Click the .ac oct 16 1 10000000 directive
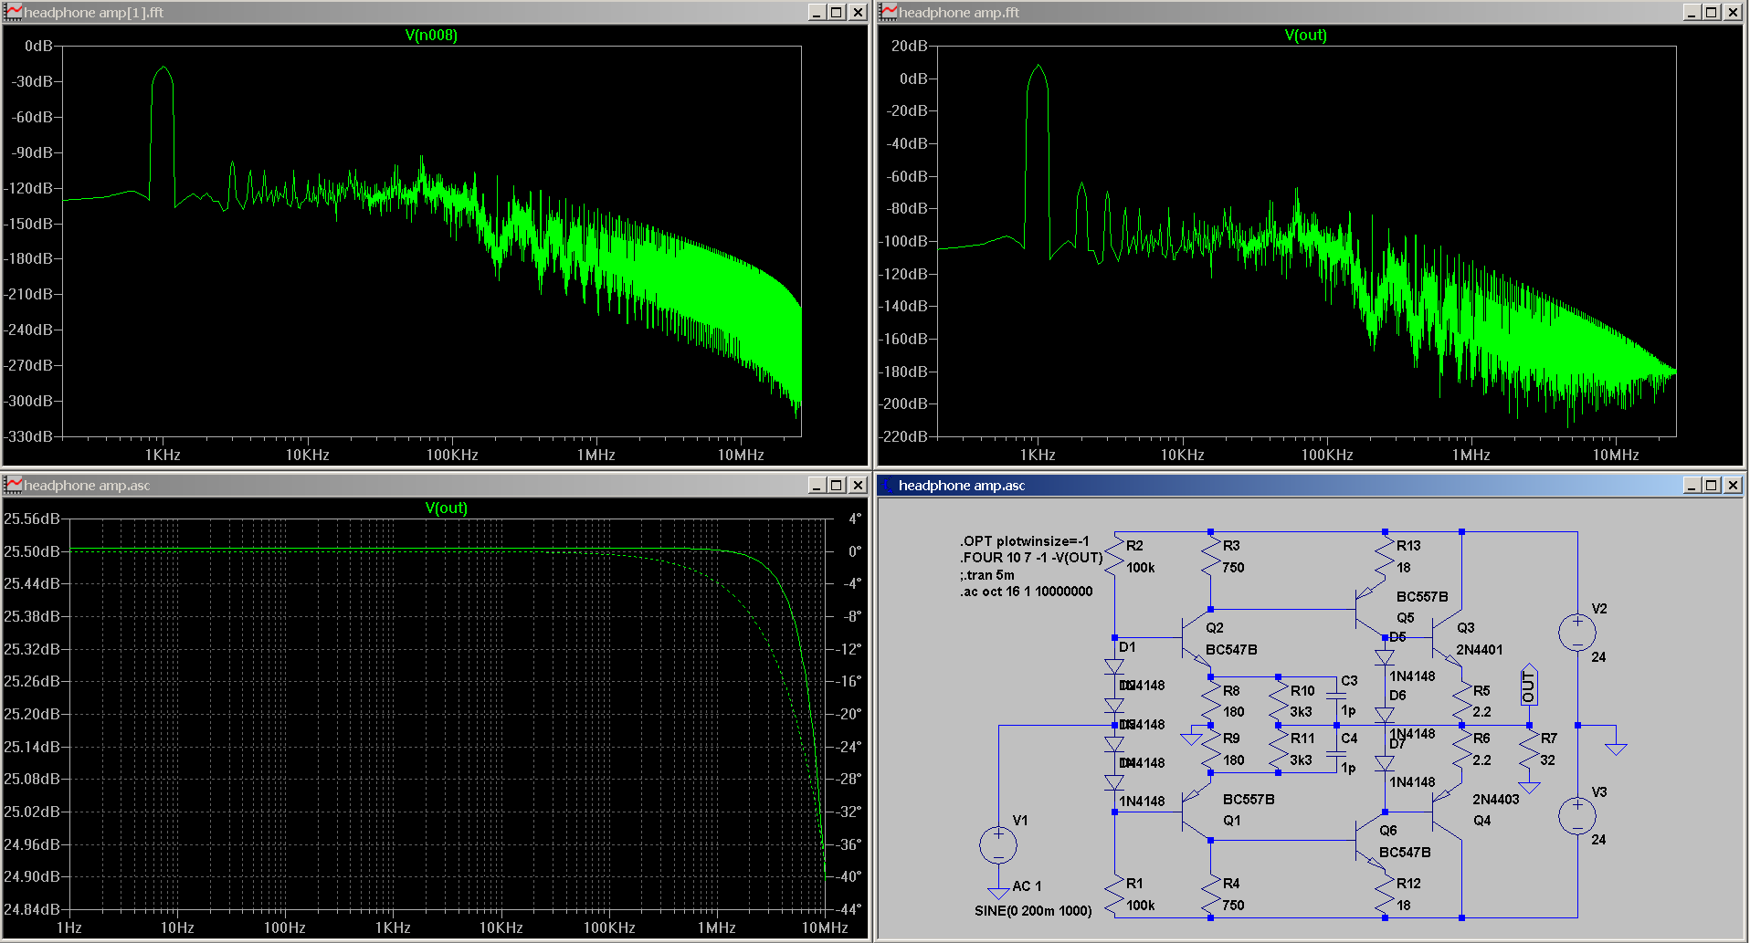This screenshot has width=1750, height=943. click(x=1027, y=592)
